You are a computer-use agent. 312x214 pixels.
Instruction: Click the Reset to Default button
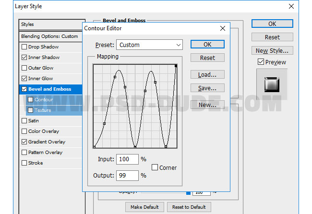[189, 207]
